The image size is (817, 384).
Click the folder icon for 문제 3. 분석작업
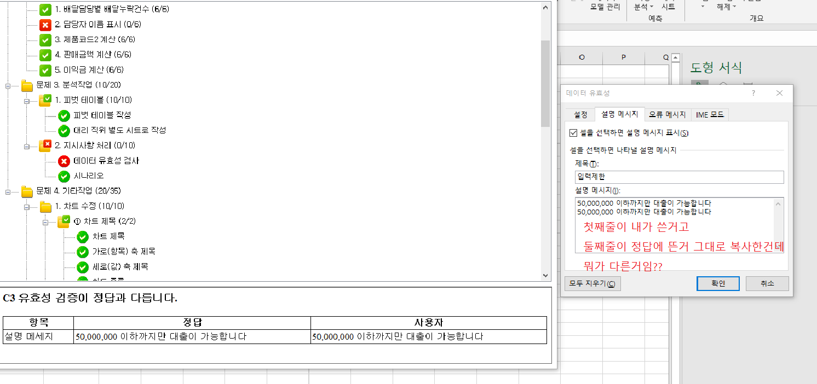coord(27,85)
